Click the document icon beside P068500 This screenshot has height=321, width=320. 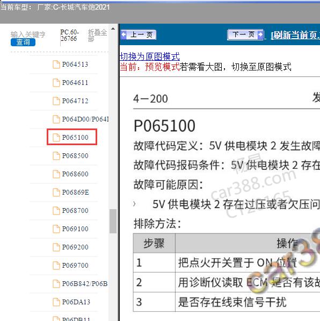point(56,156)
